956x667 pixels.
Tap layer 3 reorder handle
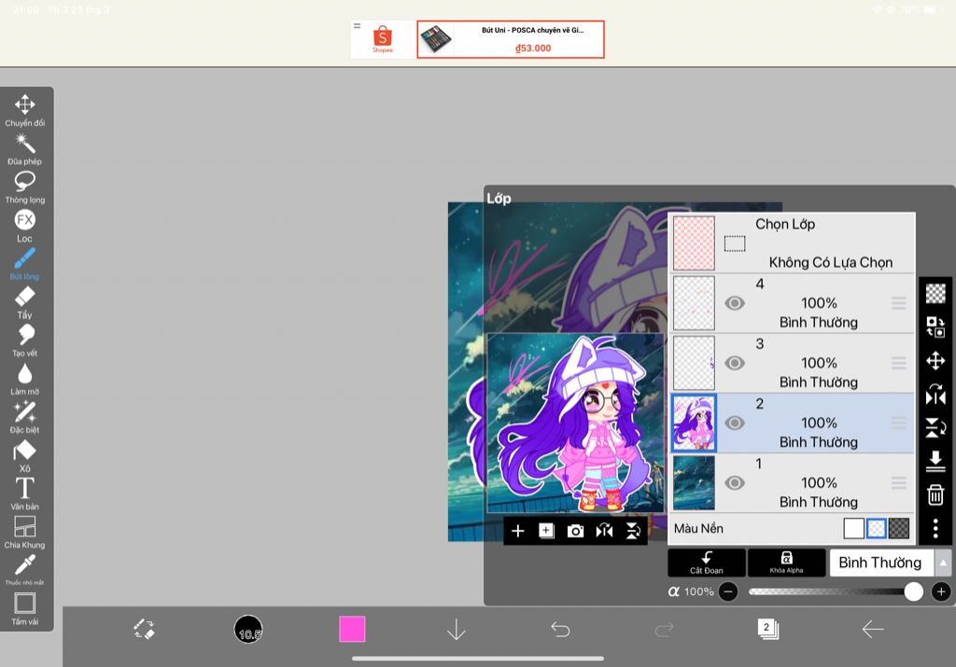pyautogui.click(x=899, y=363)
